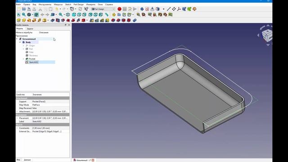Click the green sub-shape binder icon
Image resolution: width=288 pixels, height=162 pixels.
coord(189,9)
